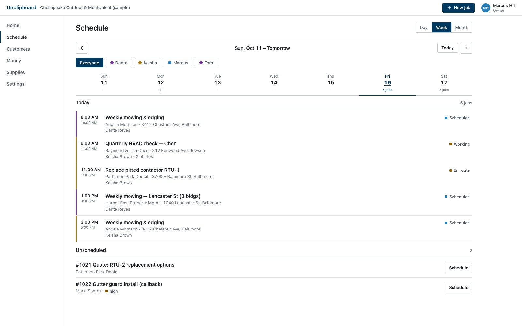Filter schedule by Dante
Image resolution: width=522 pixels, height=326 pixels.
click(119, 63)
